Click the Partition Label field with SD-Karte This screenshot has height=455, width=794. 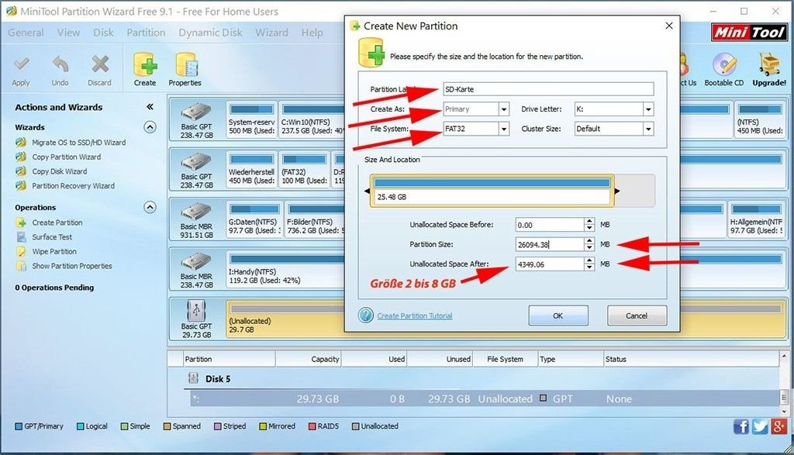coord(548,89)
